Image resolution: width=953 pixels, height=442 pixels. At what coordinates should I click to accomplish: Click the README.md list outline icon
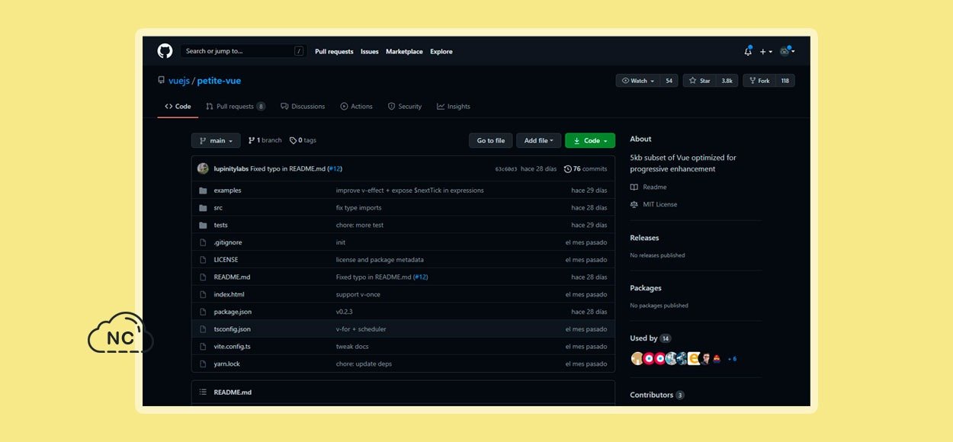pyautogui.click(x=203, y=392)
